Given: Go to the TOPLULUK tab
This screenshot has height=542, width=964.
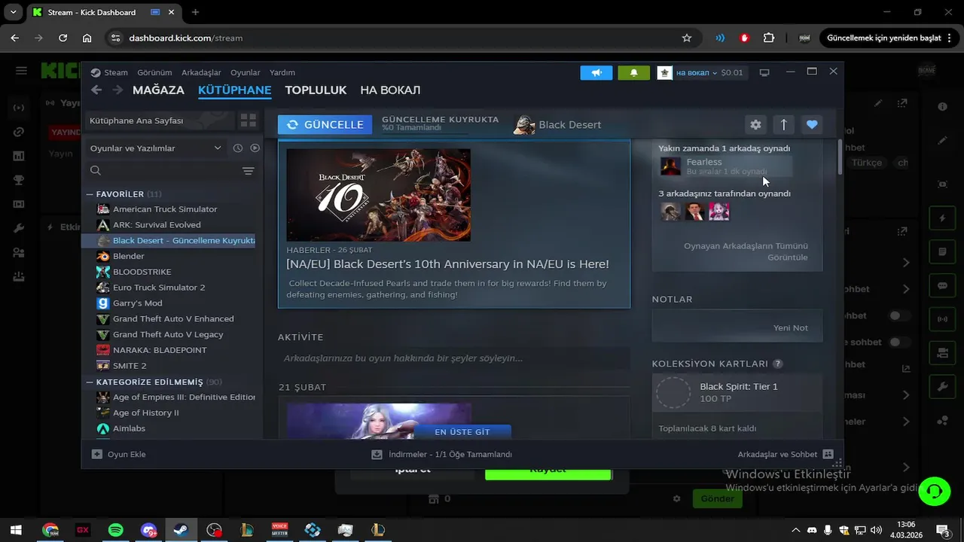Looking at the screenshot, I should (316, 90).
